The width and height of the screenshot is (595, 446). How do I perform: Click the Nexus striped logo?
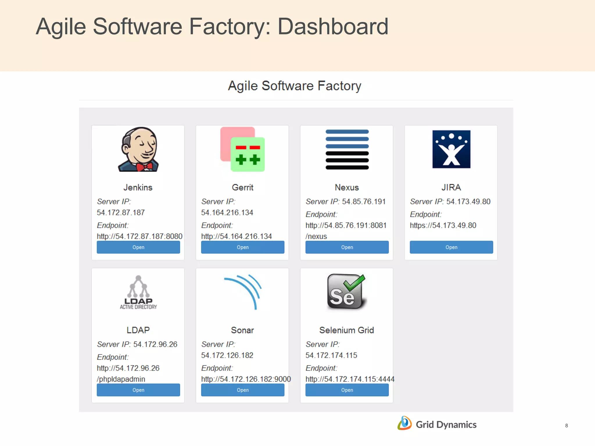pyautogui.click(x=347, y=149)
